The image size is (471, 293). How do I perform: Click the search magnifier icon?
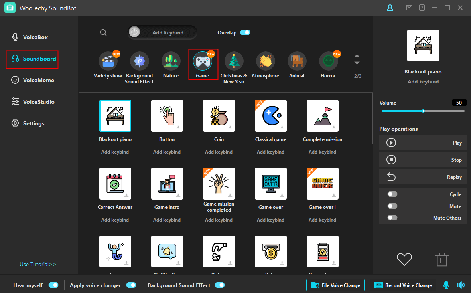point(103,33)
